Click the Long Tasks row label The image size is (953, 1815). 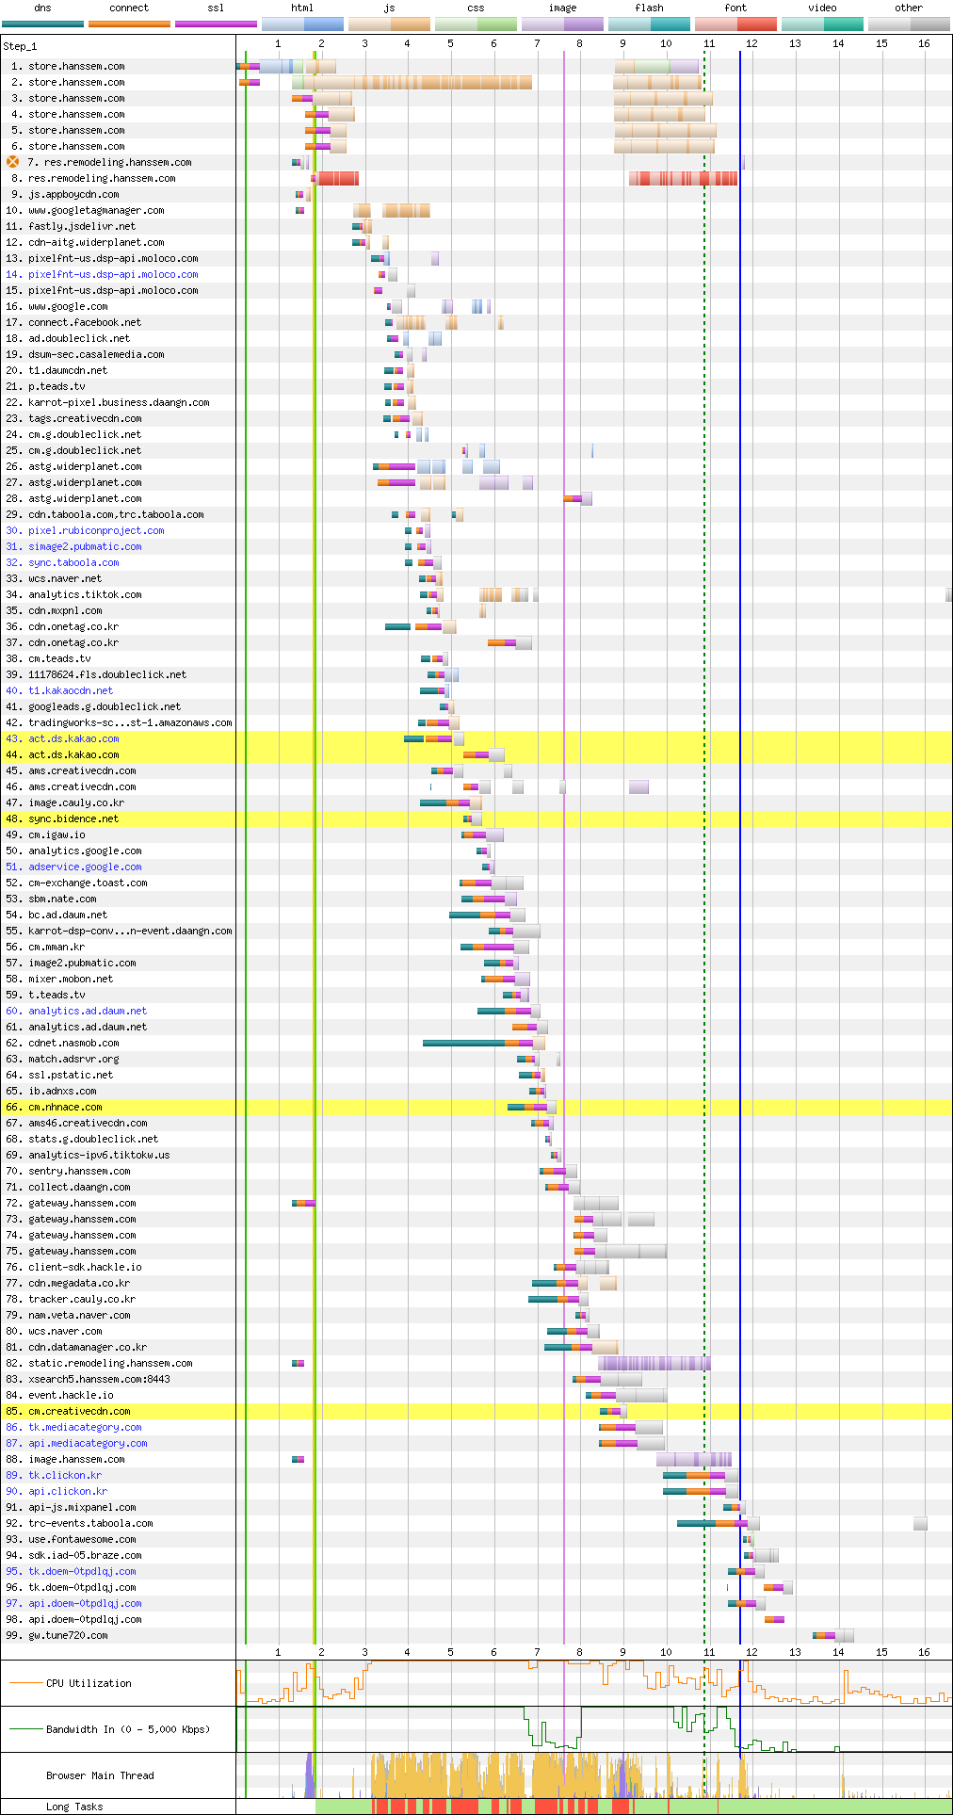pyautogui.click(x=74, y=1807)
